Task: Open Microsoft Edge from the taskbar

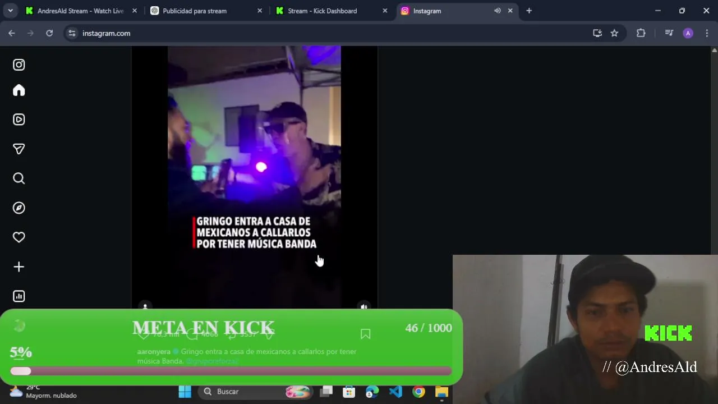Action: (x=372, y=392)
